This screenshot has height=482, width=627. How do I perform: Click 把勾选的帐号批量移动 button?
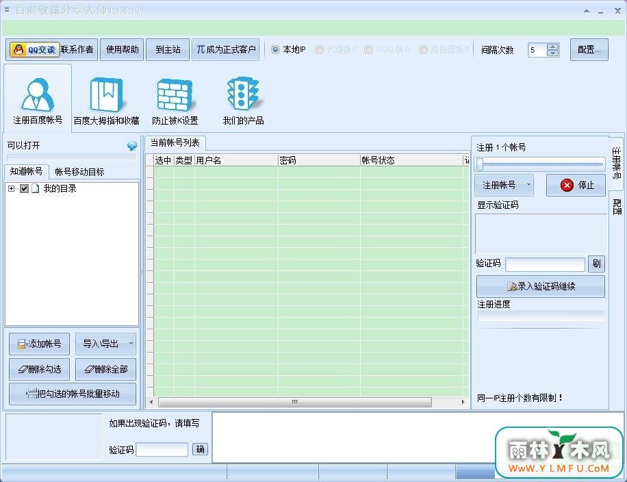point(73,394)
